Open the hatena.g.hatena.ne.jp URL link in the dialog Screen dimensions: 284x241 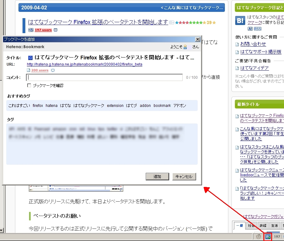point(84,64)
